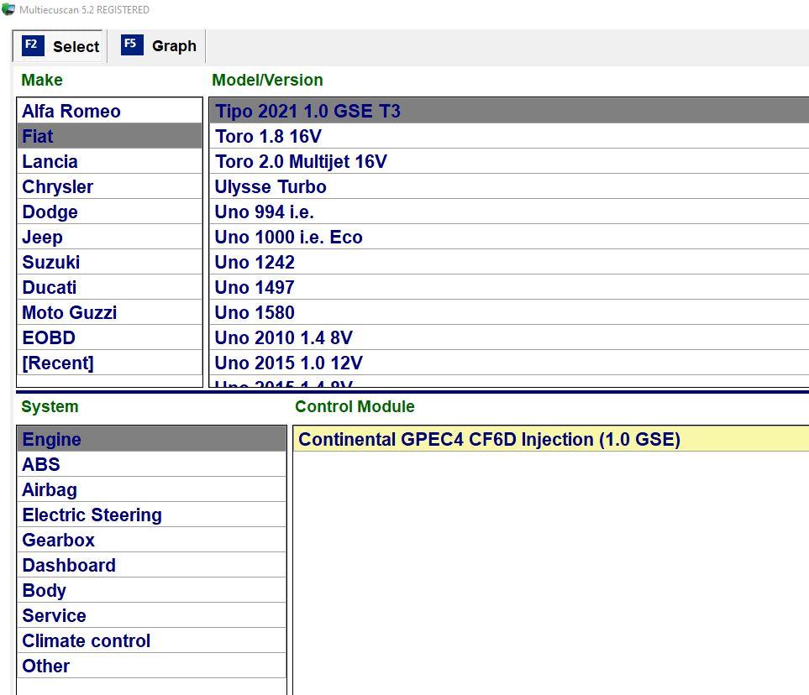Open the [Recent] entry in Make list
The image size is (809, 695).
click(x=57, y=363)
